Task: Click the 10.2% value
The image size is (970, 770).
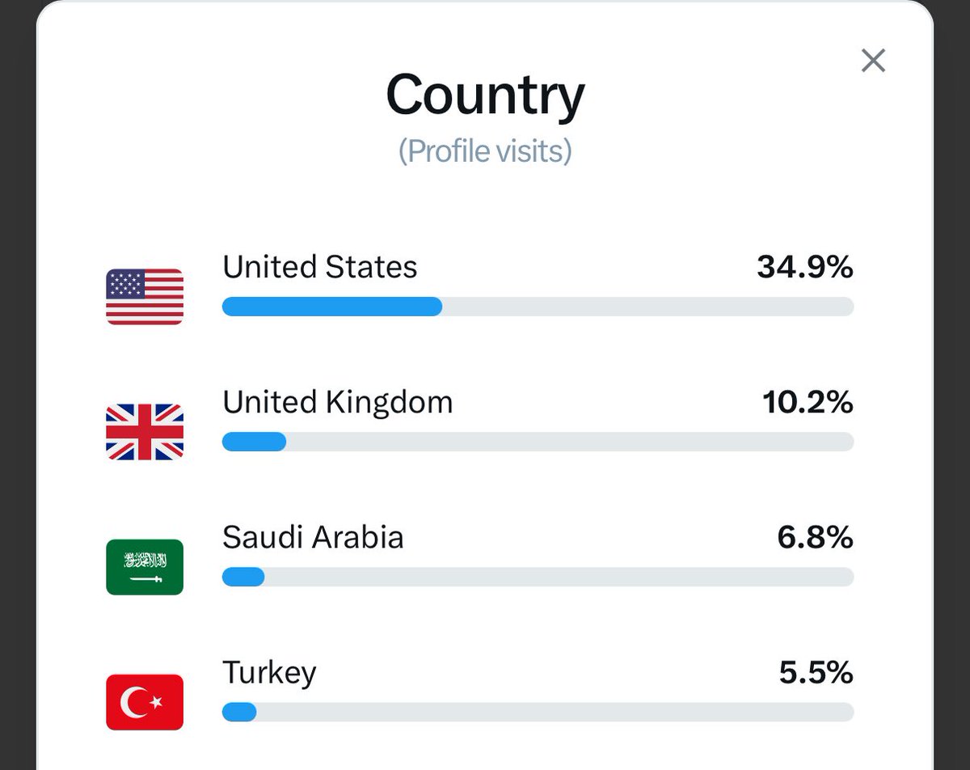Action: 808,402
